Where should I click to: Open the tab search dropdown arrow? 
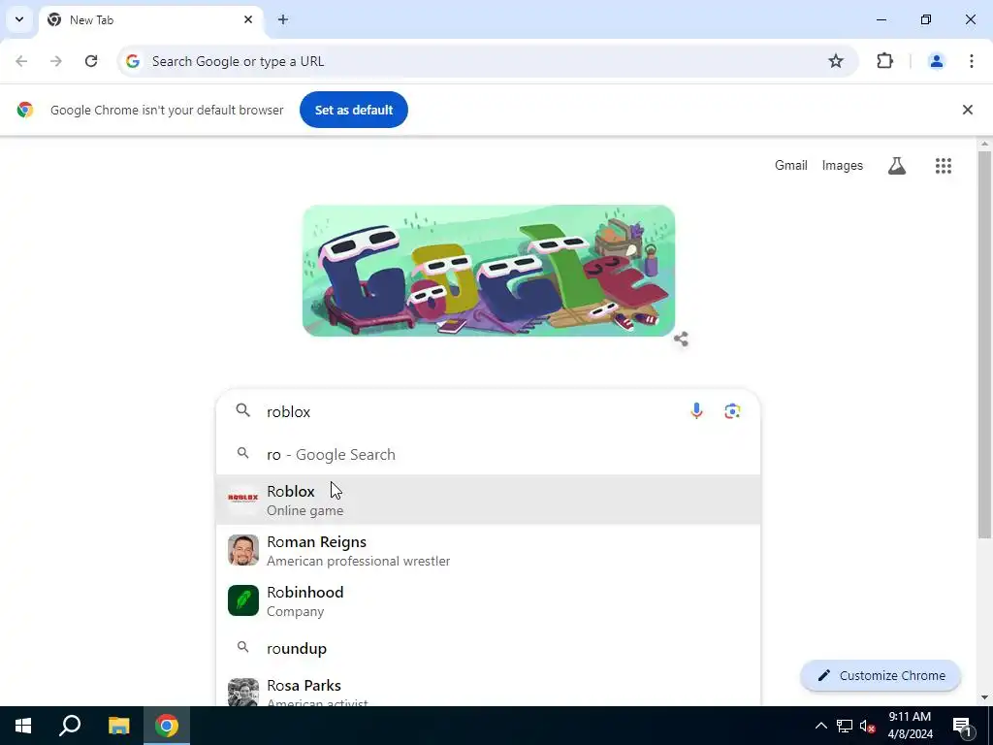pyautogui.click(x=19, y=19)
